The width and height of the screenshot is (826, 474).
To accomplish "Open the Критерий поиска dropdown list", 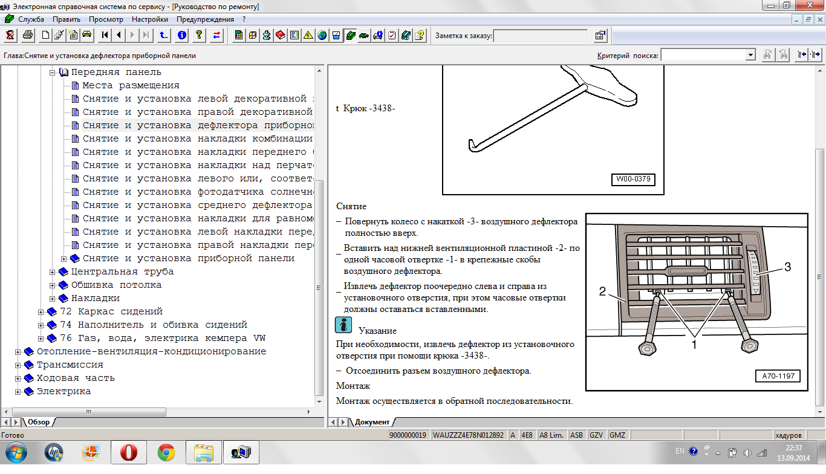I will tap(750, 55).
